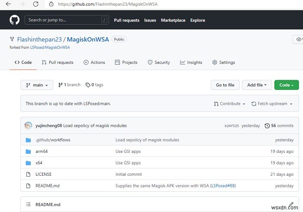
Task: Open the LSPosed#88 pull request link
Action: [x=223, y=186]
